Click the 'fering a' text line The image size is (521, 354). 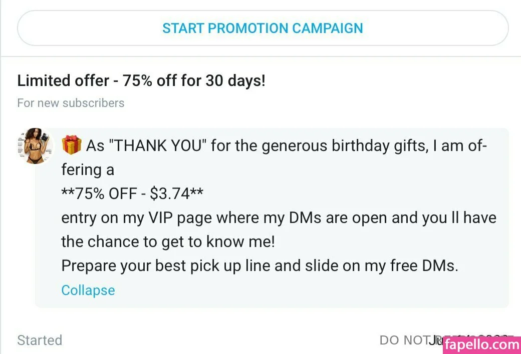88,169
